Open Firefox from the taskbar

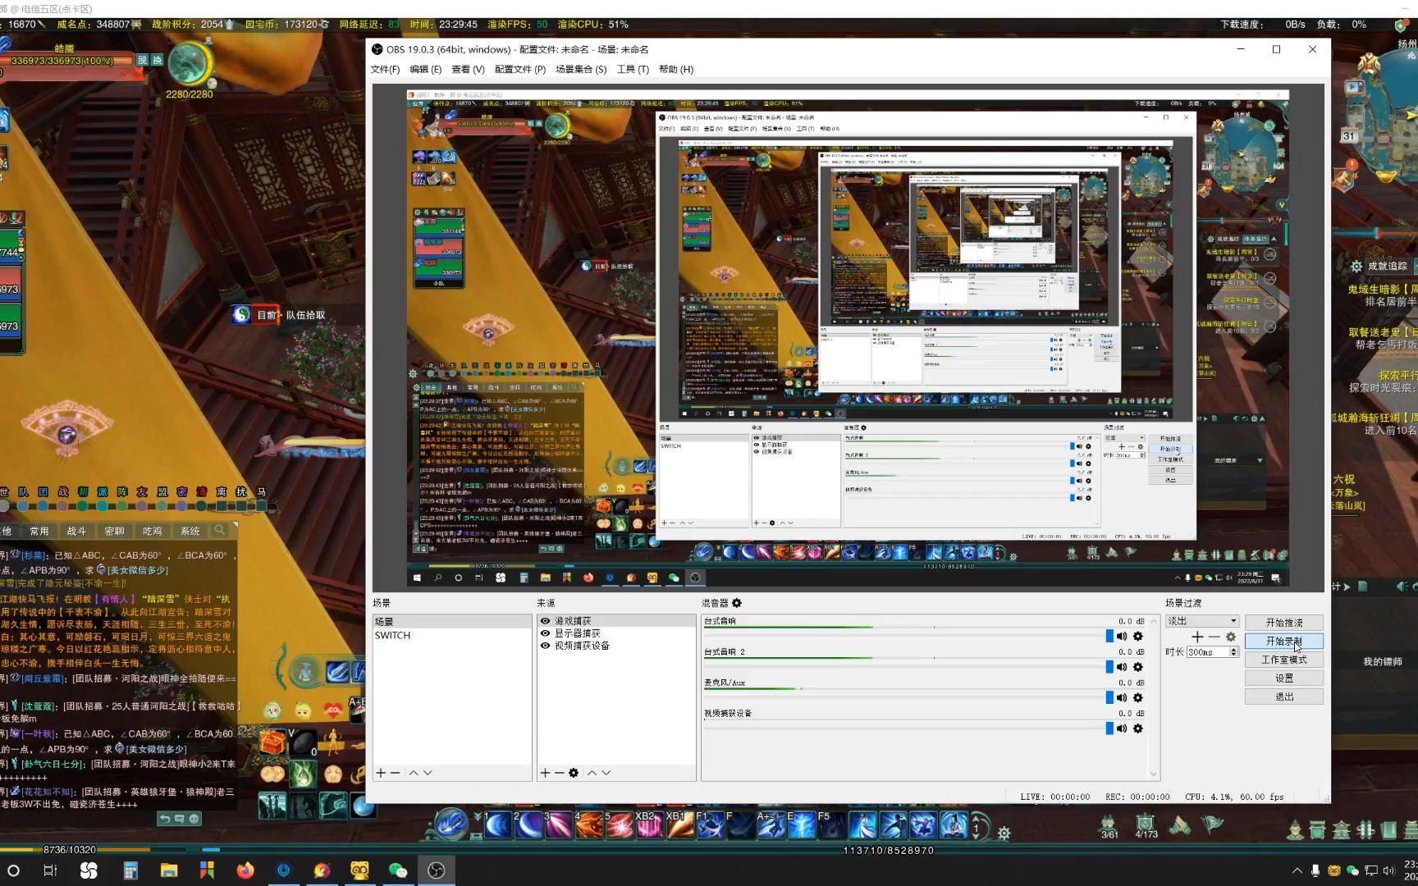pyautogui.click(x=245, y=870)
